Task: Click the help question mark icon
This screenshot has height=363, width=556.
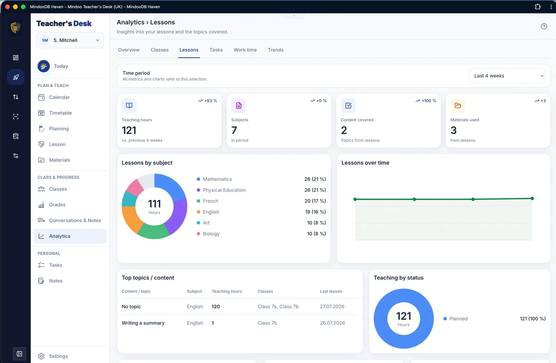Action: [x=544, y=26]
